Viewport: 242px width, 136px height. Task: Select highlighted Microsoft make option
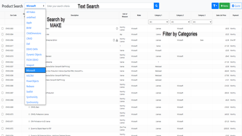tap(35, 70)
